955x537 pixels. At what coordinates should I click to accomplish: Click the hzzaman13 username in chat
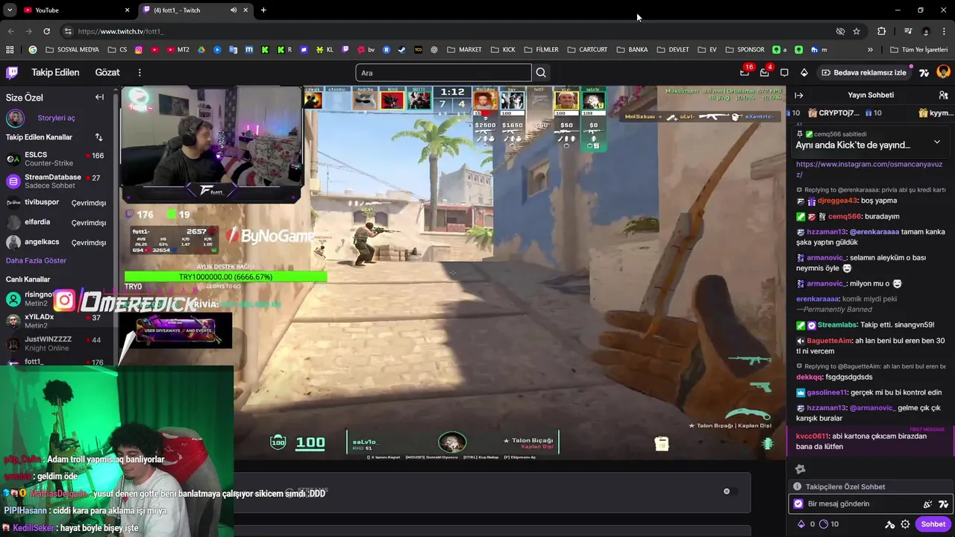826,232
